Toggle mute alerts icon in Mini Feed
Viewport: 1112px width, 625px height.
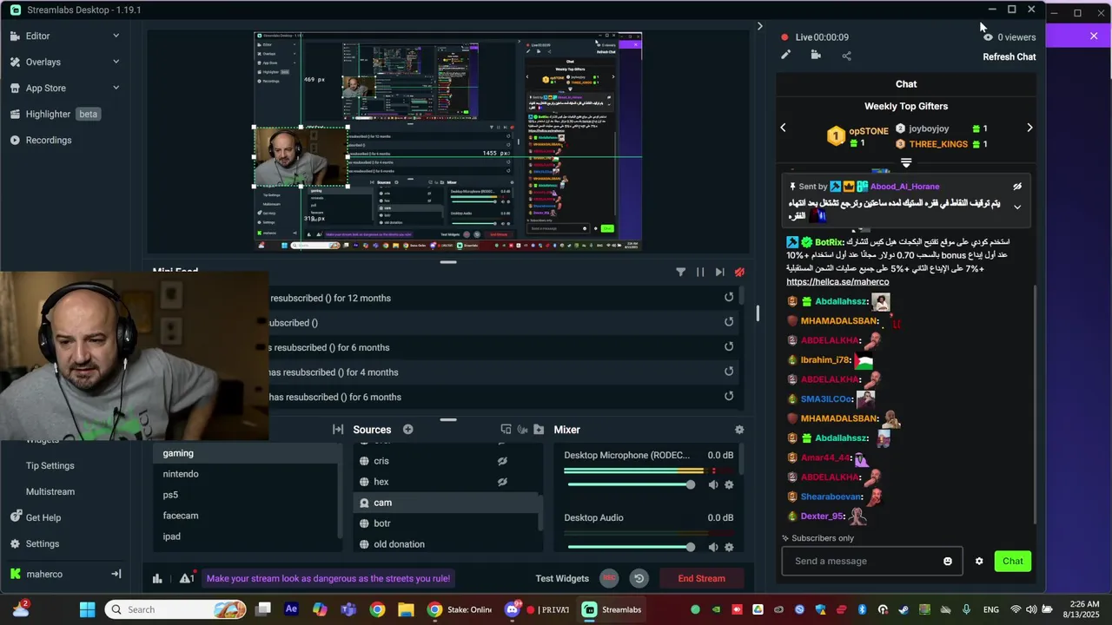739,272
